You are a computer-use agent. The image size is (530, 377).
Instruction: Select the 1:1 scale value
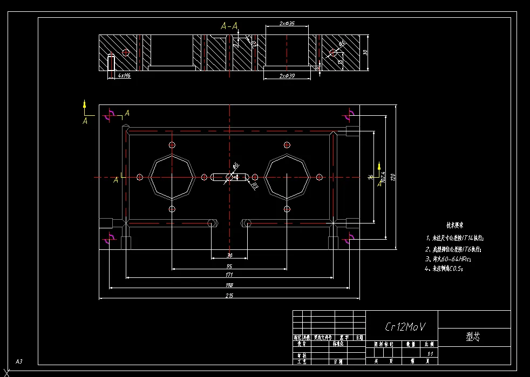coord(430,354)
